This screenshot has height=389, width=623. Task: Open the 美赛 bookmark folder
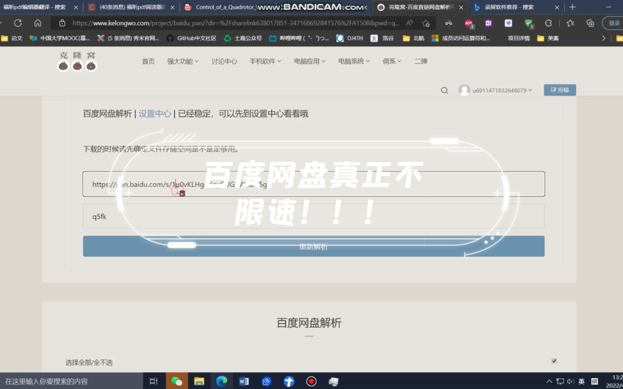pos(548,38)
